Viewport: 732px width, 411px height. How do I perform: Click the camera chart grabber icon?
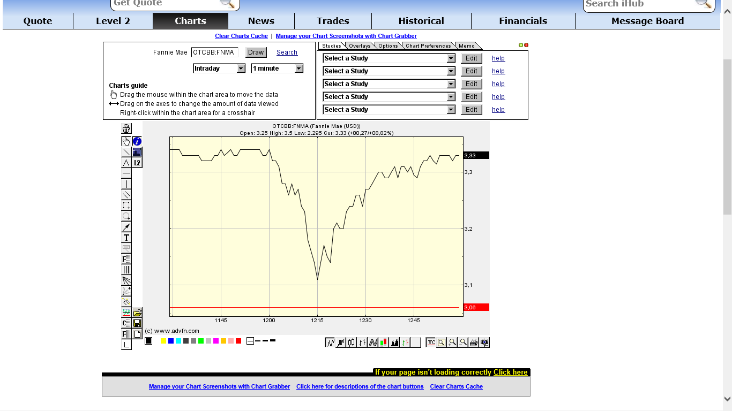pyautogui.click(x=484, y=342)
